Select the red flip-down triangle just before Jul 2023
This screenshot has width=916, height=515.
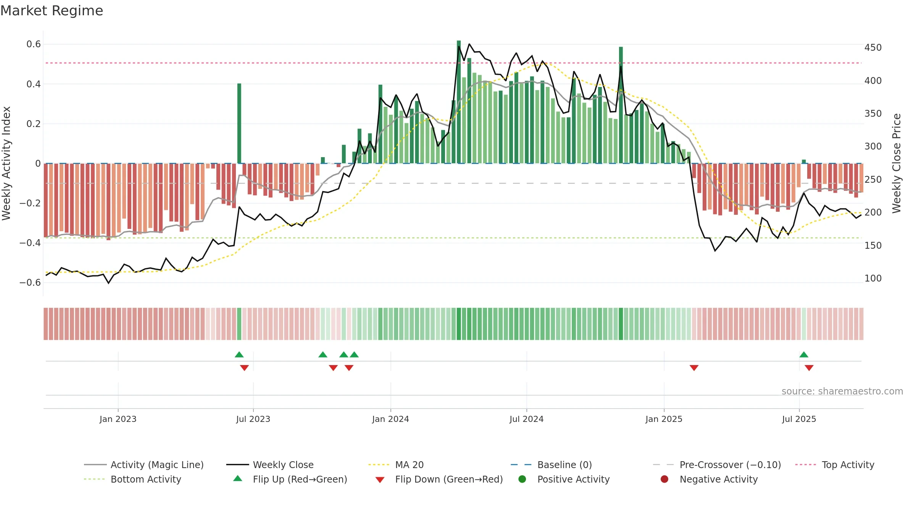click(x=244, y=368)
